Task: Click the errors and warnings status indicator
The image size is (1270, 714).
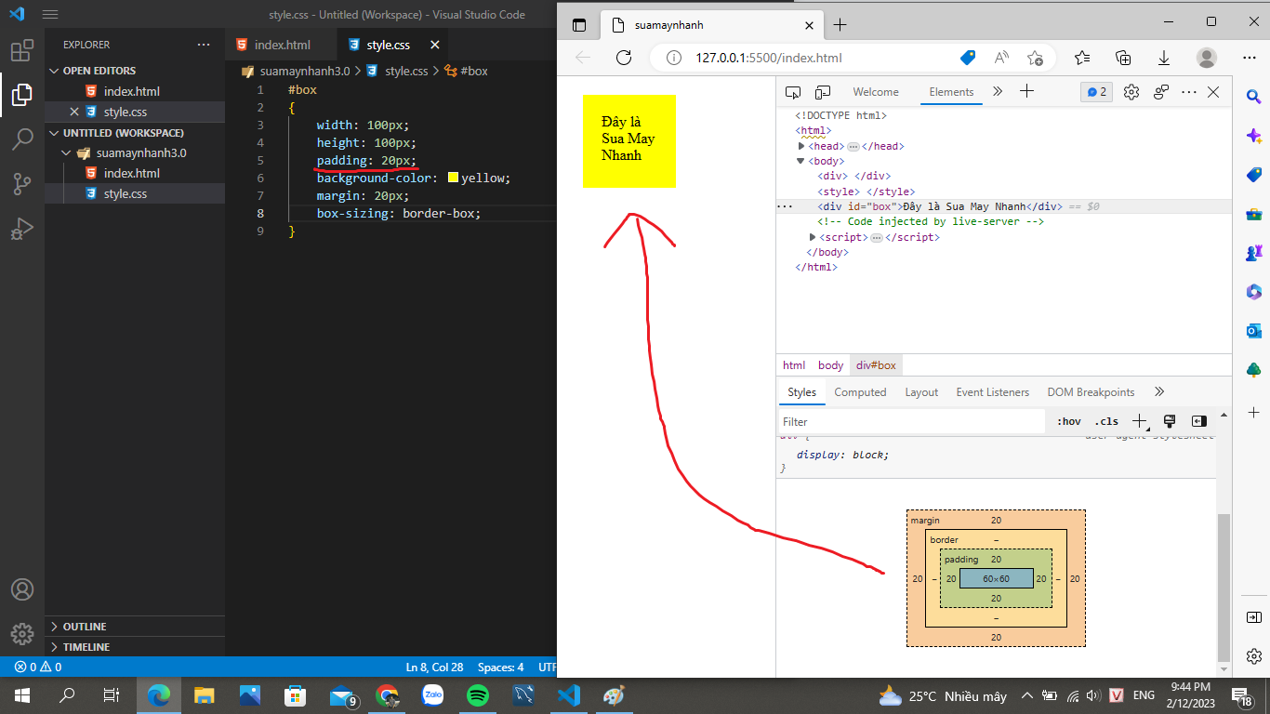Action: pos(38,668)
